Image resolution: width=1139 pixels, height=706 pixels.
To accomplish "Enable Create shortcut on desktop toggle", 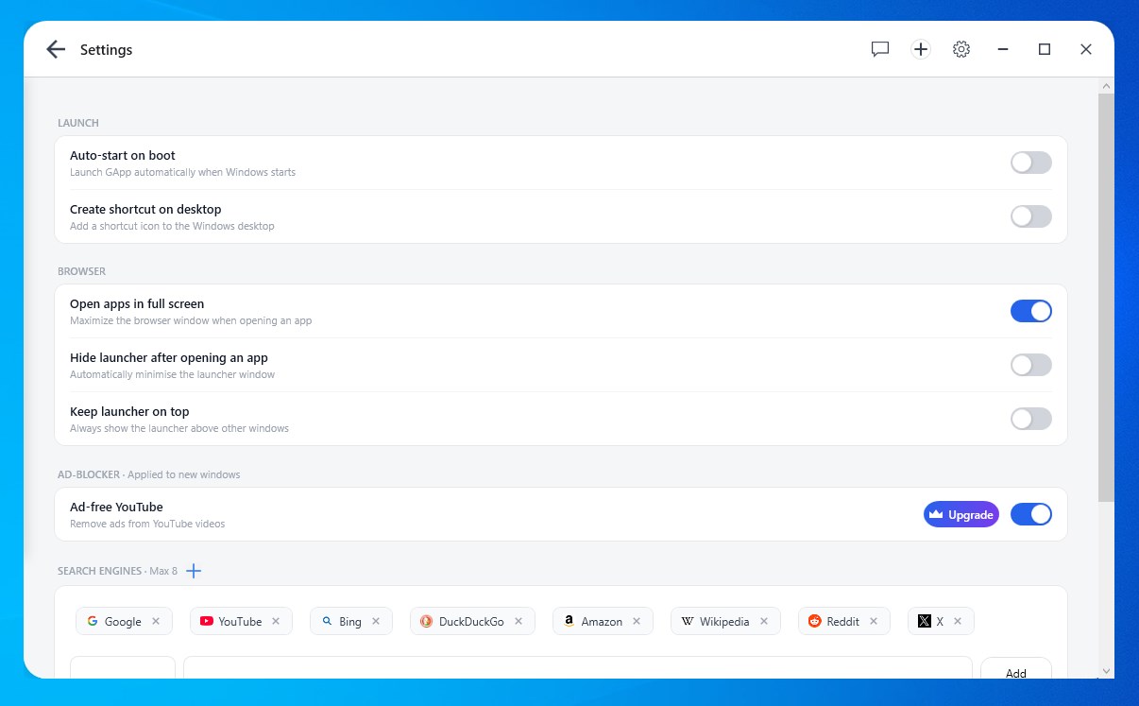I will click(1031, 216).
